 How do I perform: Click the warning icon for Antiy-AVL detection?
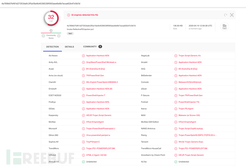[x=83, y=62]
